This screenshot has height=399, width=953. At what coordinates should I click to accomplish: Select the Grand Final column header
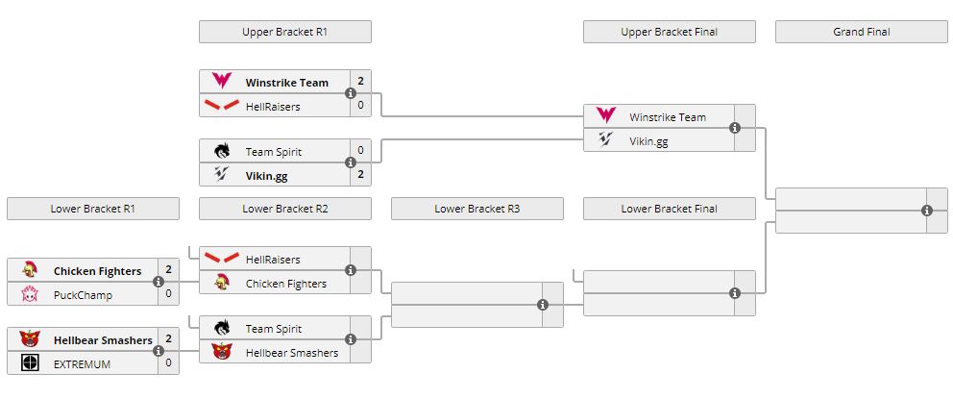tap(861, 32)
